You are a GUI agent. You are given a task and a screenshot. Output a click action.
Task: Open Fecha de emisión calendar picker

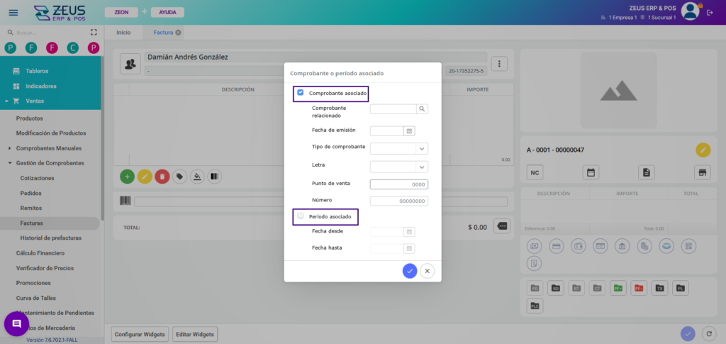[x=409, y=131]
